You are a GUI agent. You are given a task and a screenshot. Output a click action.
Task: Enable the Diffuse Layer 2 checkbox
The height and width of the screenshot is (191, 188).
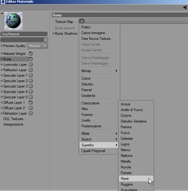pyautogui.click(x=31, y=108)
